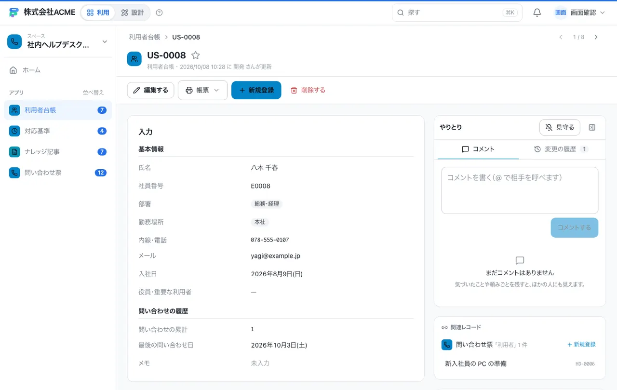The height and width of the screenshot is (390, 617).
Task: Open 対応基準 in the sidebar
Action: click(x=58, y=131)
